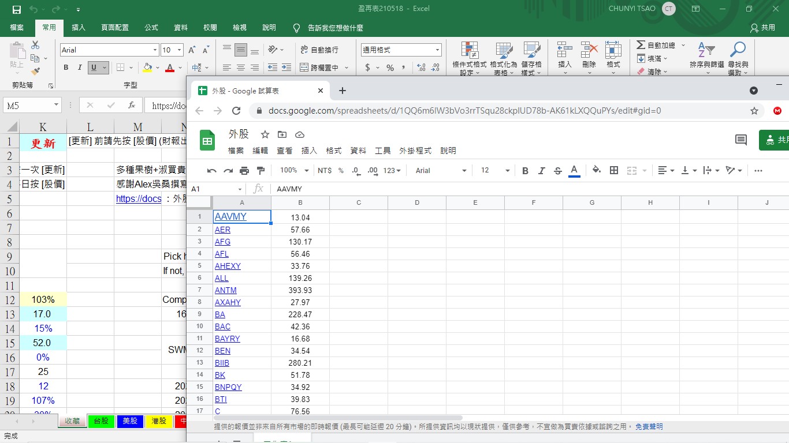
Task: Open the 通用格式 number format dropdown
Action: click(x=437, y=50)
